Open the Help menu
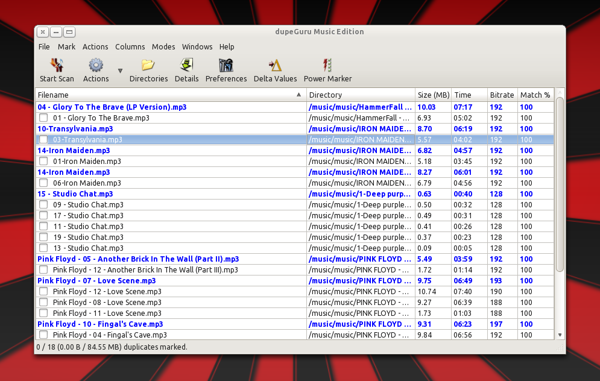 [x=227, y=46]
